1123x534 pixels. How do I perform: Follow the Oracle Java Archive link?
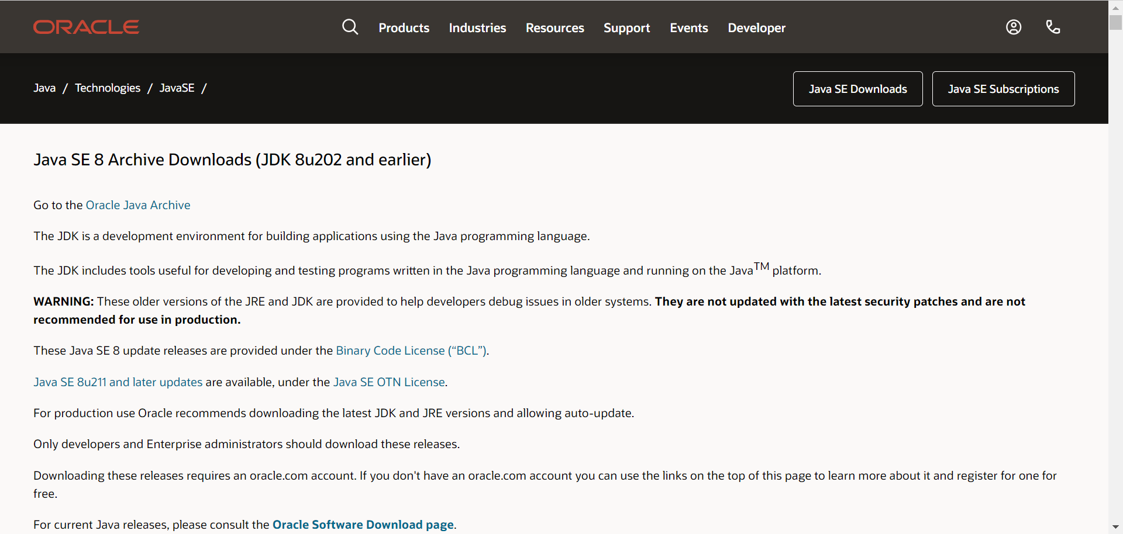click(138, 205)
